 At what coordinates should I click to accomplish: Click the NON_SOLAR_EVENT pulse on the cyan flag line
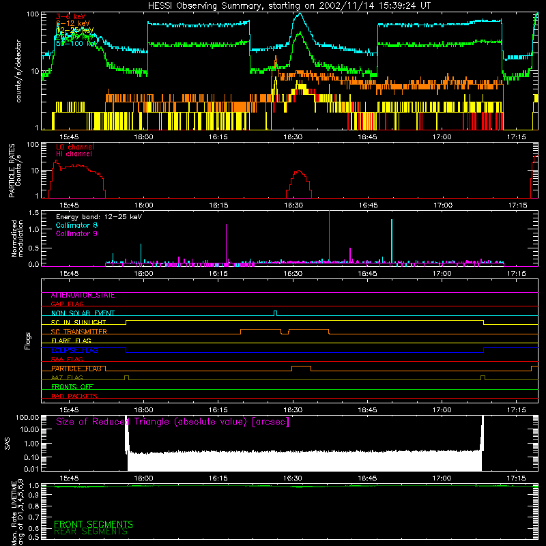click(276, 313)
